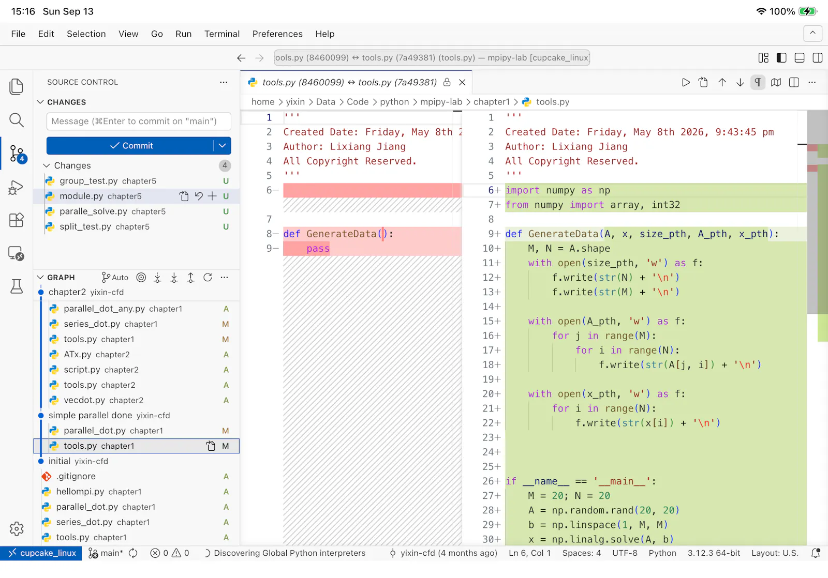Toggle whitespace trimming pilcrow button in diff editor
The image size is (828, 578).
pyautogui.click(x=758, y=82)
